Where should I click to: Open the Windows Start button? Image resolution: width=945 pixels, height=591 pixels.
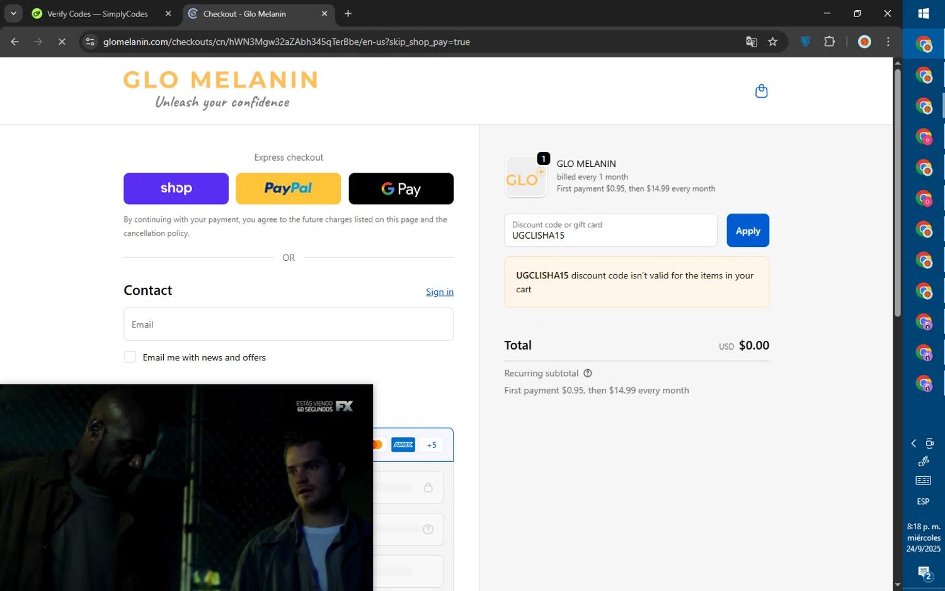click(924, 14)
